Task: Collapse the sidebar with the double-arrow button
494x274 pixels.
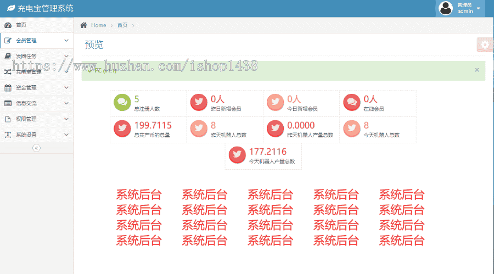Action: [x=36, y=148]
